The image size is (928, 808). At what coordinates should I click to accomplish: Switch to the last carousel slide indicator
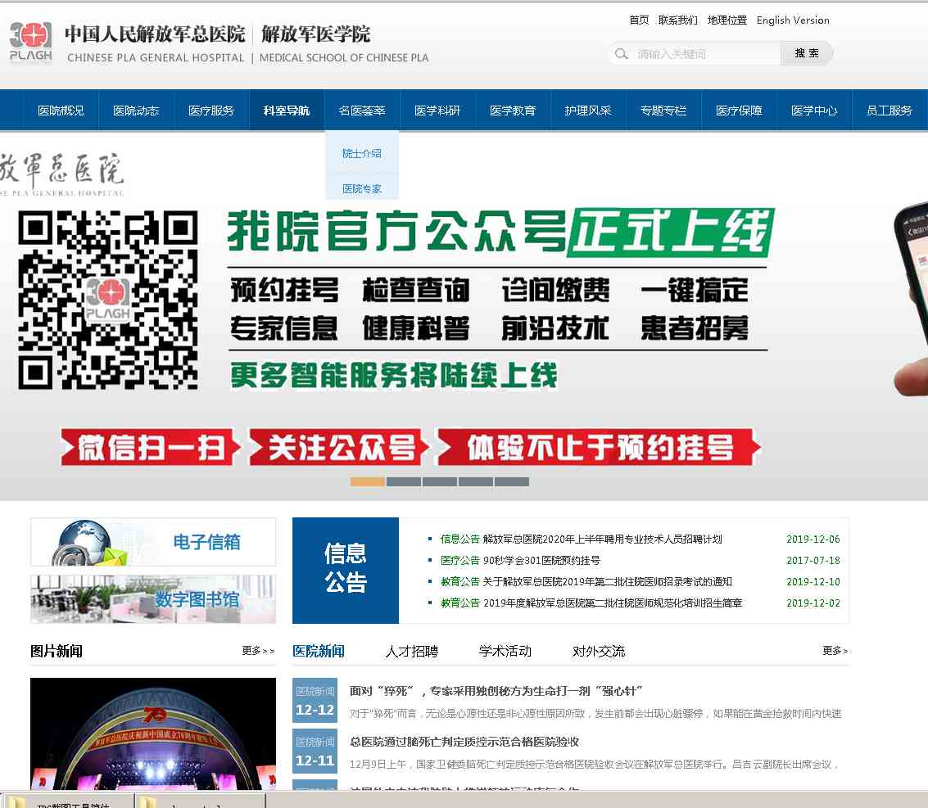511,481
